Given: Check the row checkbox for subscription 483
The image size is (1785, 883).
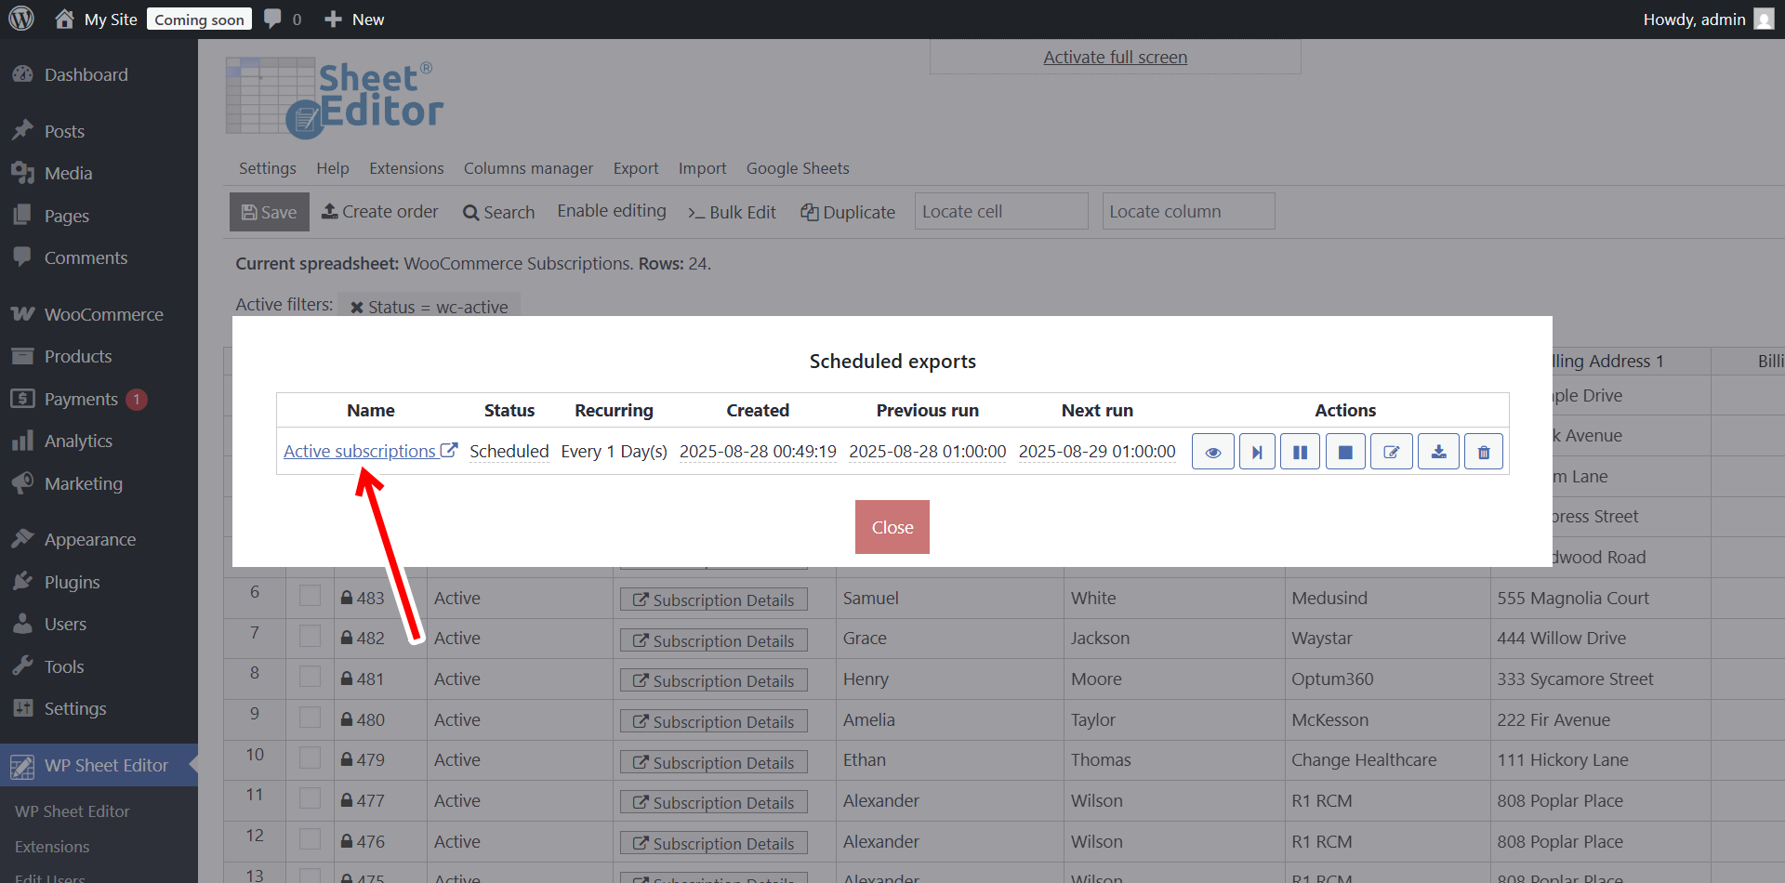Looking at the screenshot, I should tap(310, 596).
